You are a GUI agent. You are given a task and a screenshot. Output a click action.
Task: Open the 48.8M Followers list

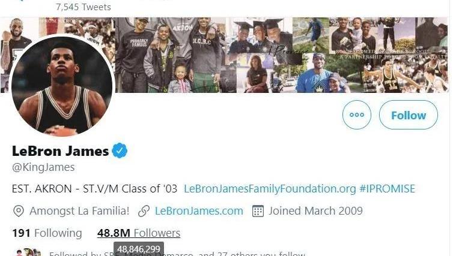(x=138, y=233)
